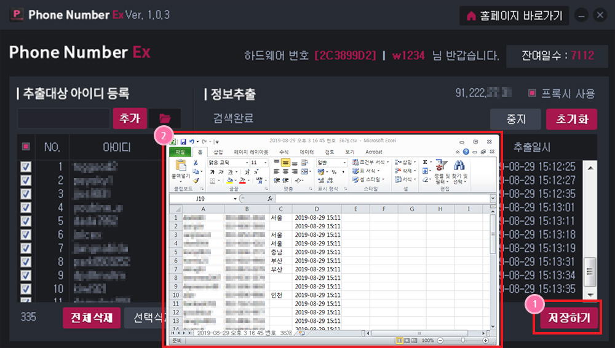The height and width of the screenshot is (348, 615).
Task: Click the align text left icon in Excel
Action: 277,171
